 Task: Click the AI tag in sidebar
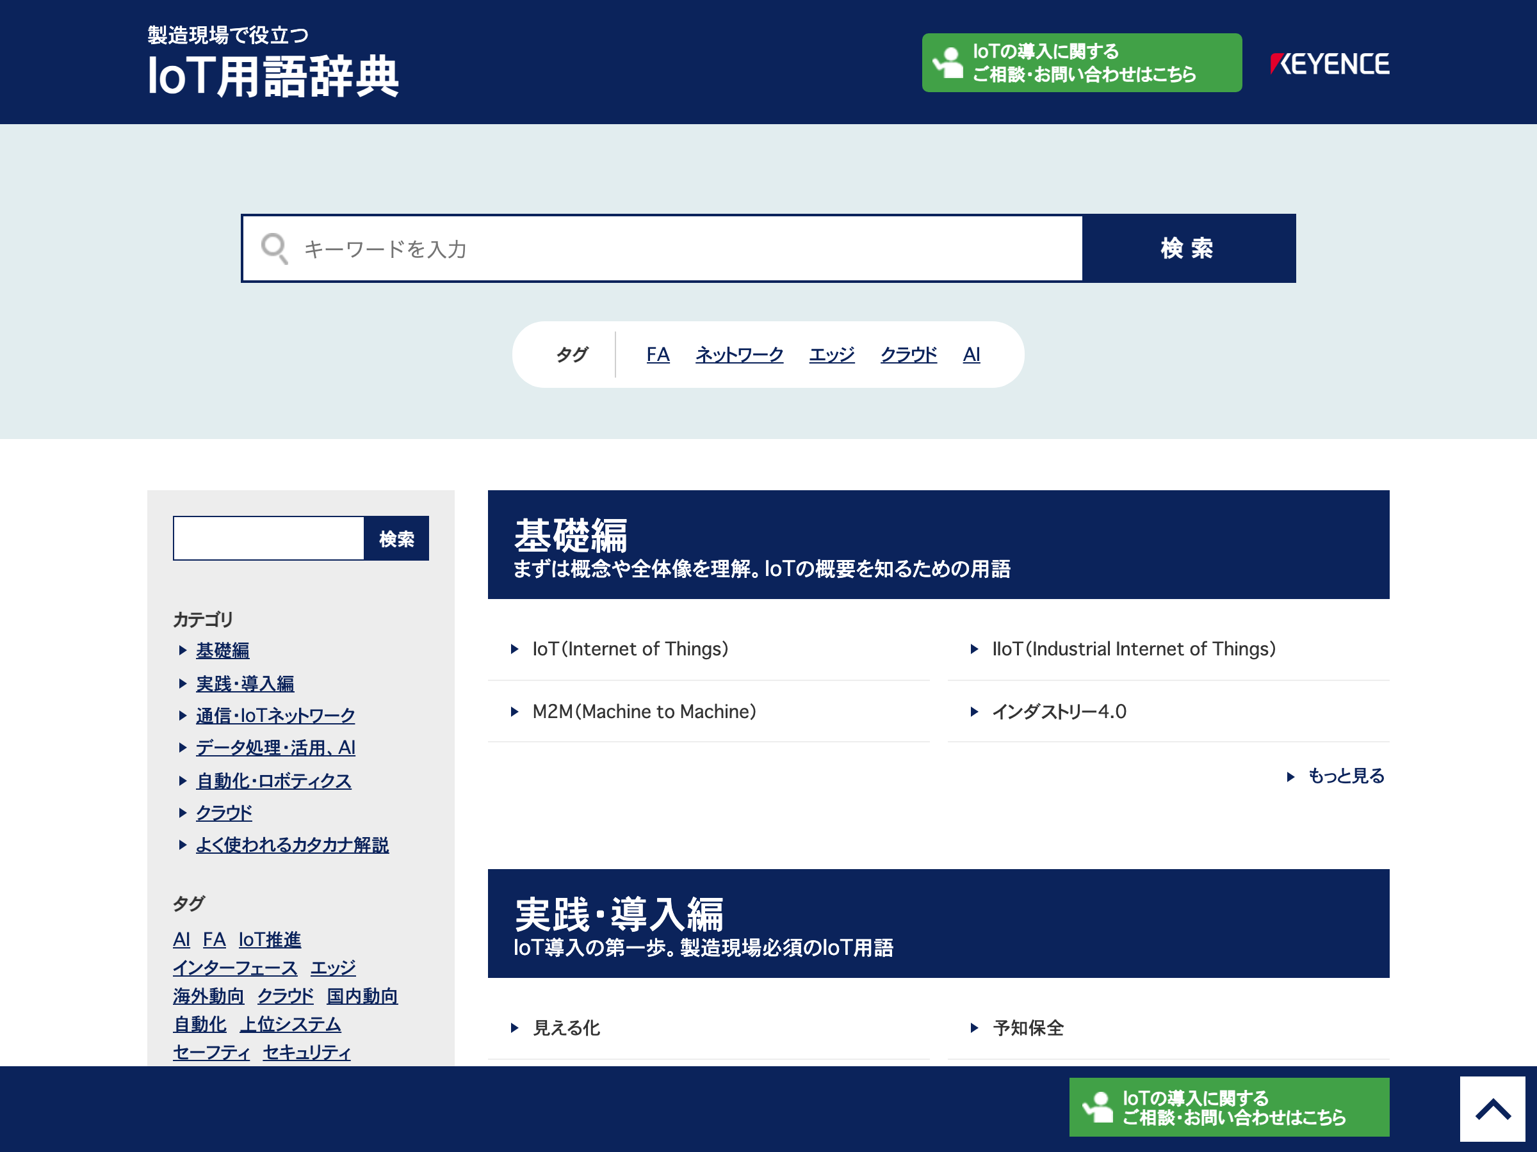[181, 940]
